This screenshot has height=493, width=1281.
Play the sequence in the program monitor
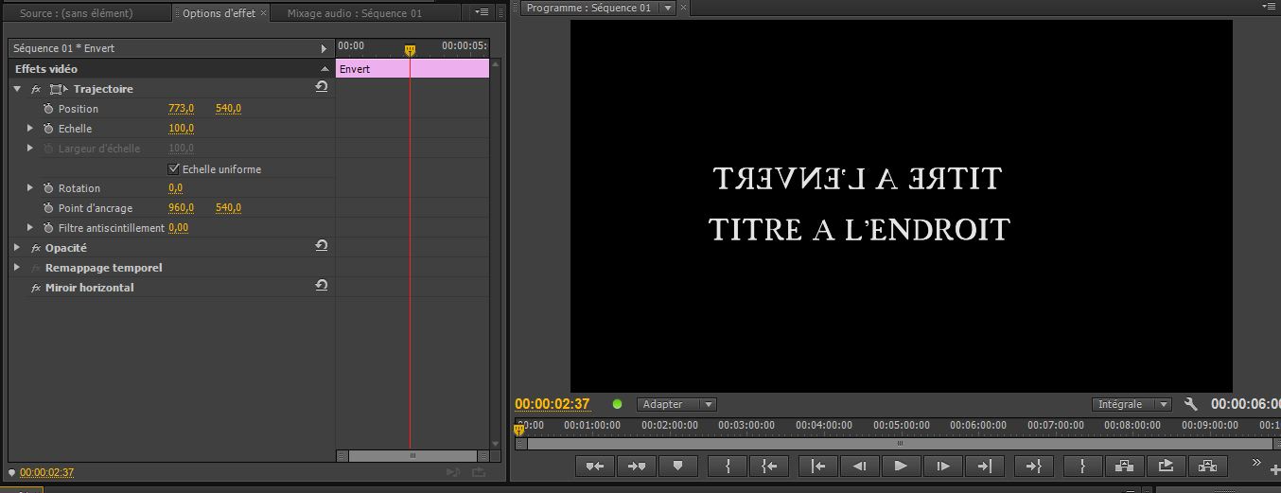pyautogui.click(x=901, y=466)
